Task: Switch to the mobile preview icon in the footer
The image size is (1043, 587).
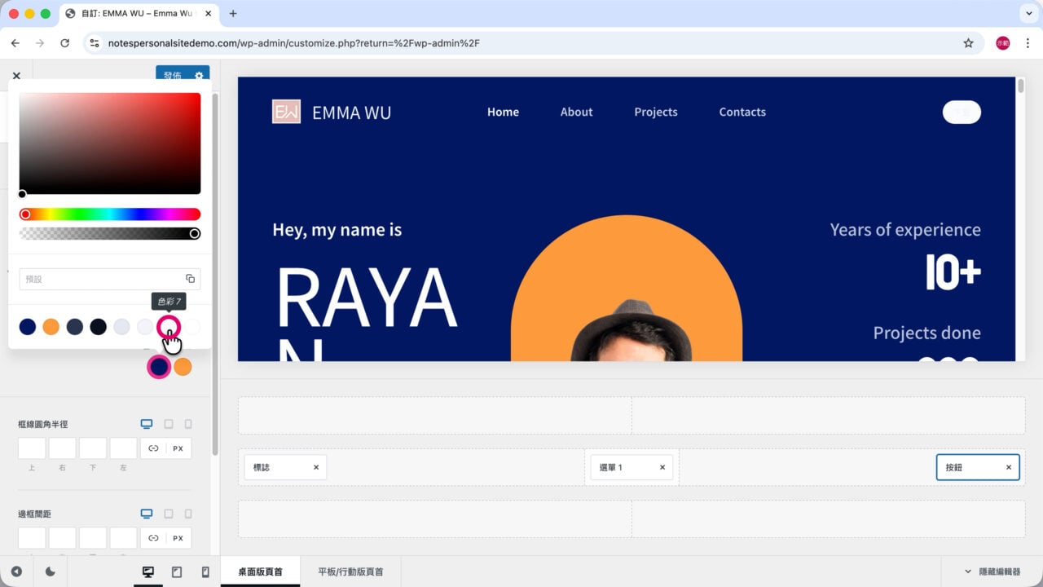Action: (x=205, y=572)
